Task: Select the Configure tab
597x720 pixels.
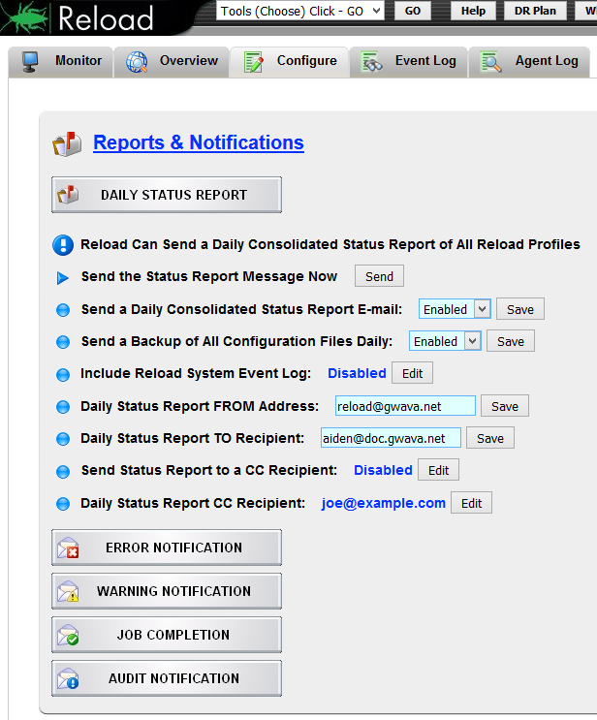Action: tap(290, 61)
